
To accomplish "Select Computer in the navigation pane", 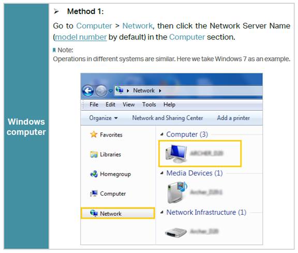I will coord(113,194).
